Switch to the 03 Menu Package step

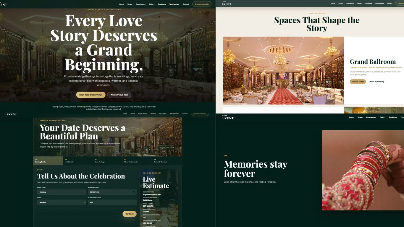108,161
